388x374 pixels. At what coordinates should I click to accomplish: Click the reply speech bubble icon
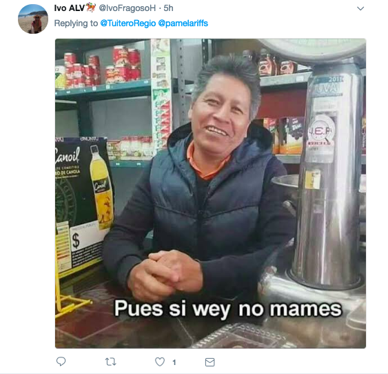point(61,362)
